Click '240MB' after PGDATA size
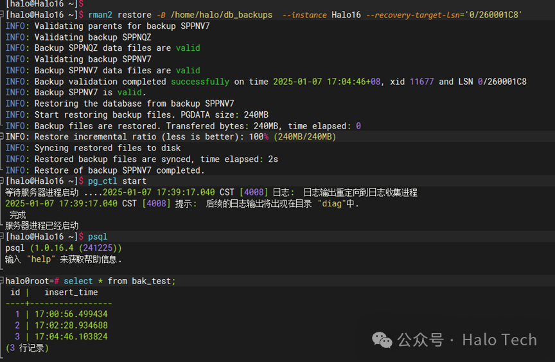The height and width of the screenshot is (362, 555). (x=256, y=114)
